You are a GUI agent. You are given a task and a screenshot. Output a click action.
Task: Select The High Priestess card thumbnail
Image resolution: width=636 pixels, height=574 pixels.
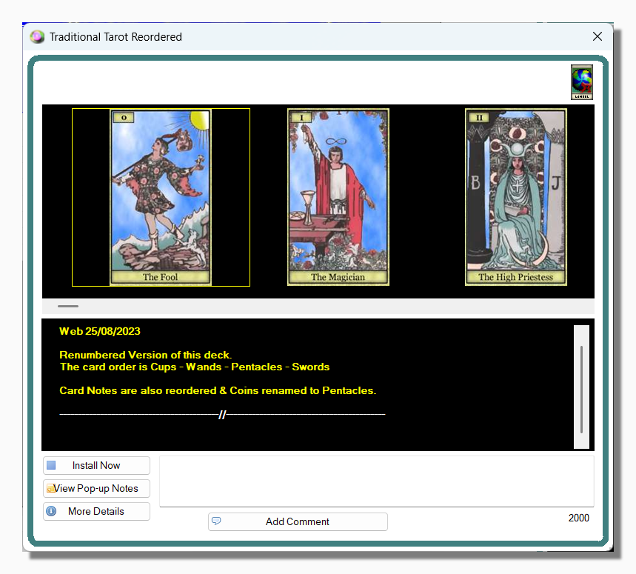coord(515,197)
